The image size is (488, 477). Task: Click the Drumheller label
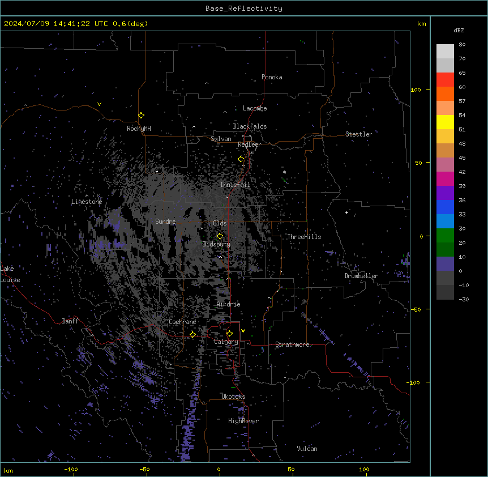(361, 276)
